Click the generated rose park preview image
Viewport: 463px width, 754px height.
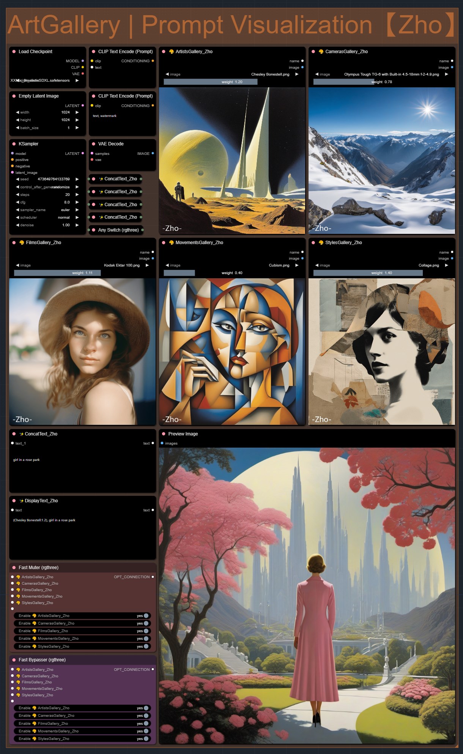tap(307, 595)
